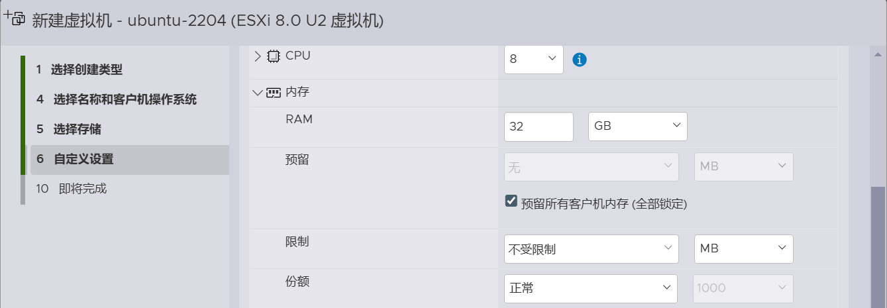The width and height of the screenshot is (887, 308).
Task: Open the 限制 不受限制 dropdown
Action: [591, 249]
